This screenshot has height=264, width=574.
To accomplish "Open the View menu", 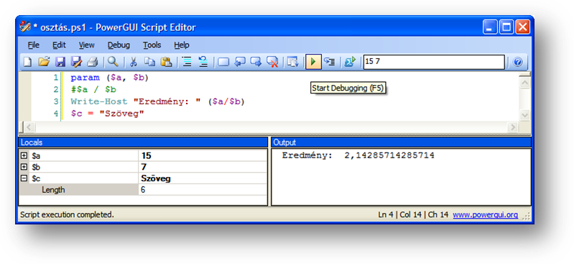I will coord(86,45).
